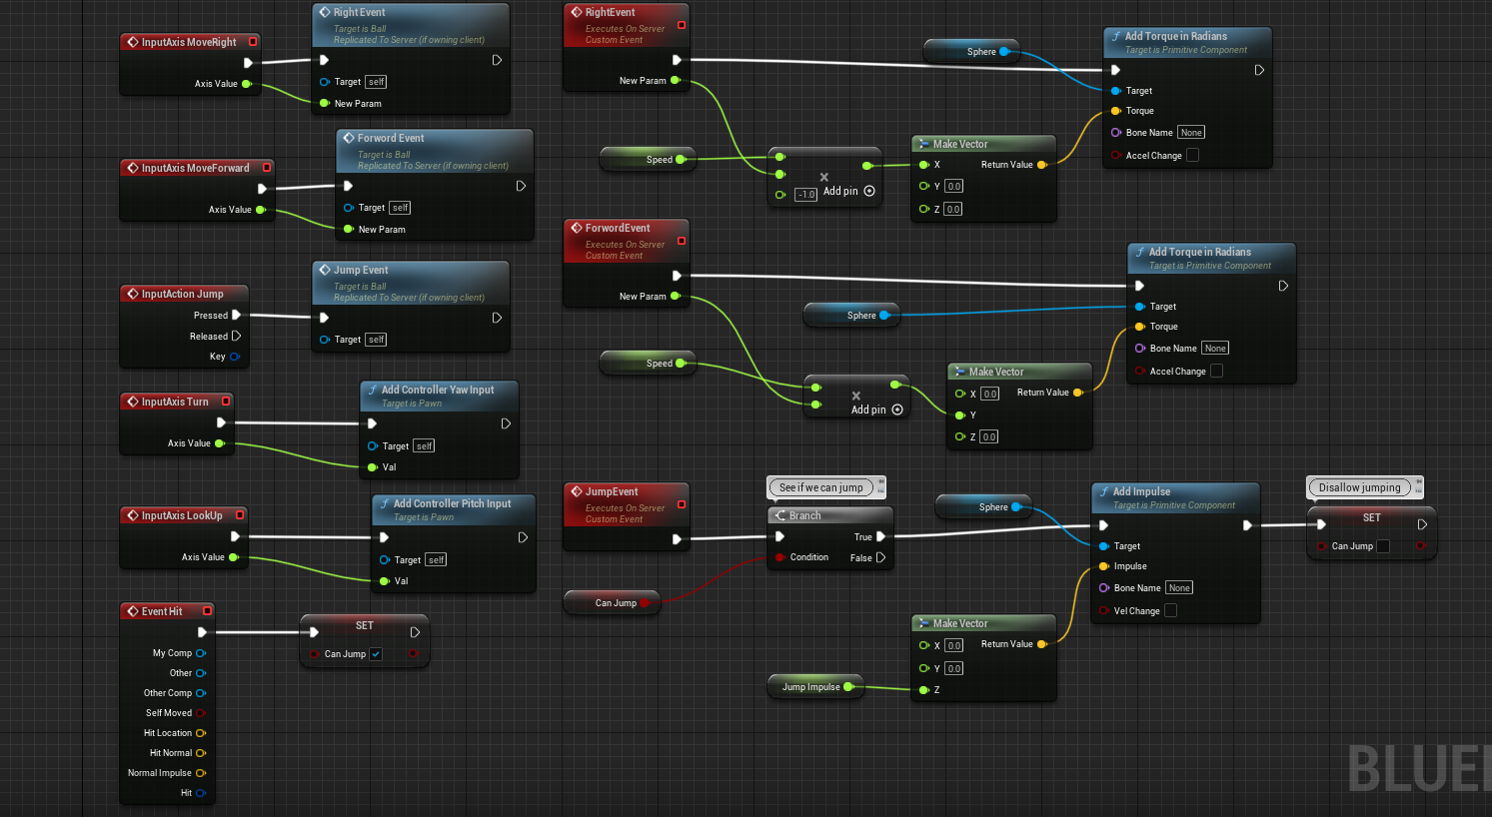The image size is (1492, 817).
Task: Click the ForwordEvent custom event icon
Action: (x=576, y=228)
